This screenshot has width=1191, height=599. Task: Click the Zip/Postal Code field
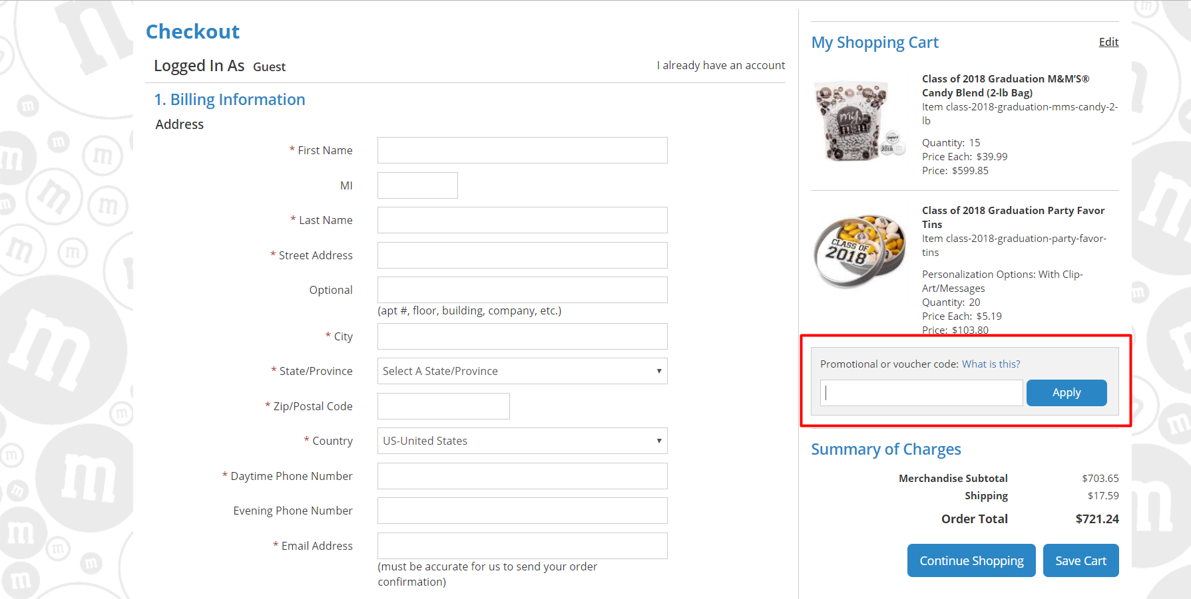pyautogui.click(x=443, y=406)
